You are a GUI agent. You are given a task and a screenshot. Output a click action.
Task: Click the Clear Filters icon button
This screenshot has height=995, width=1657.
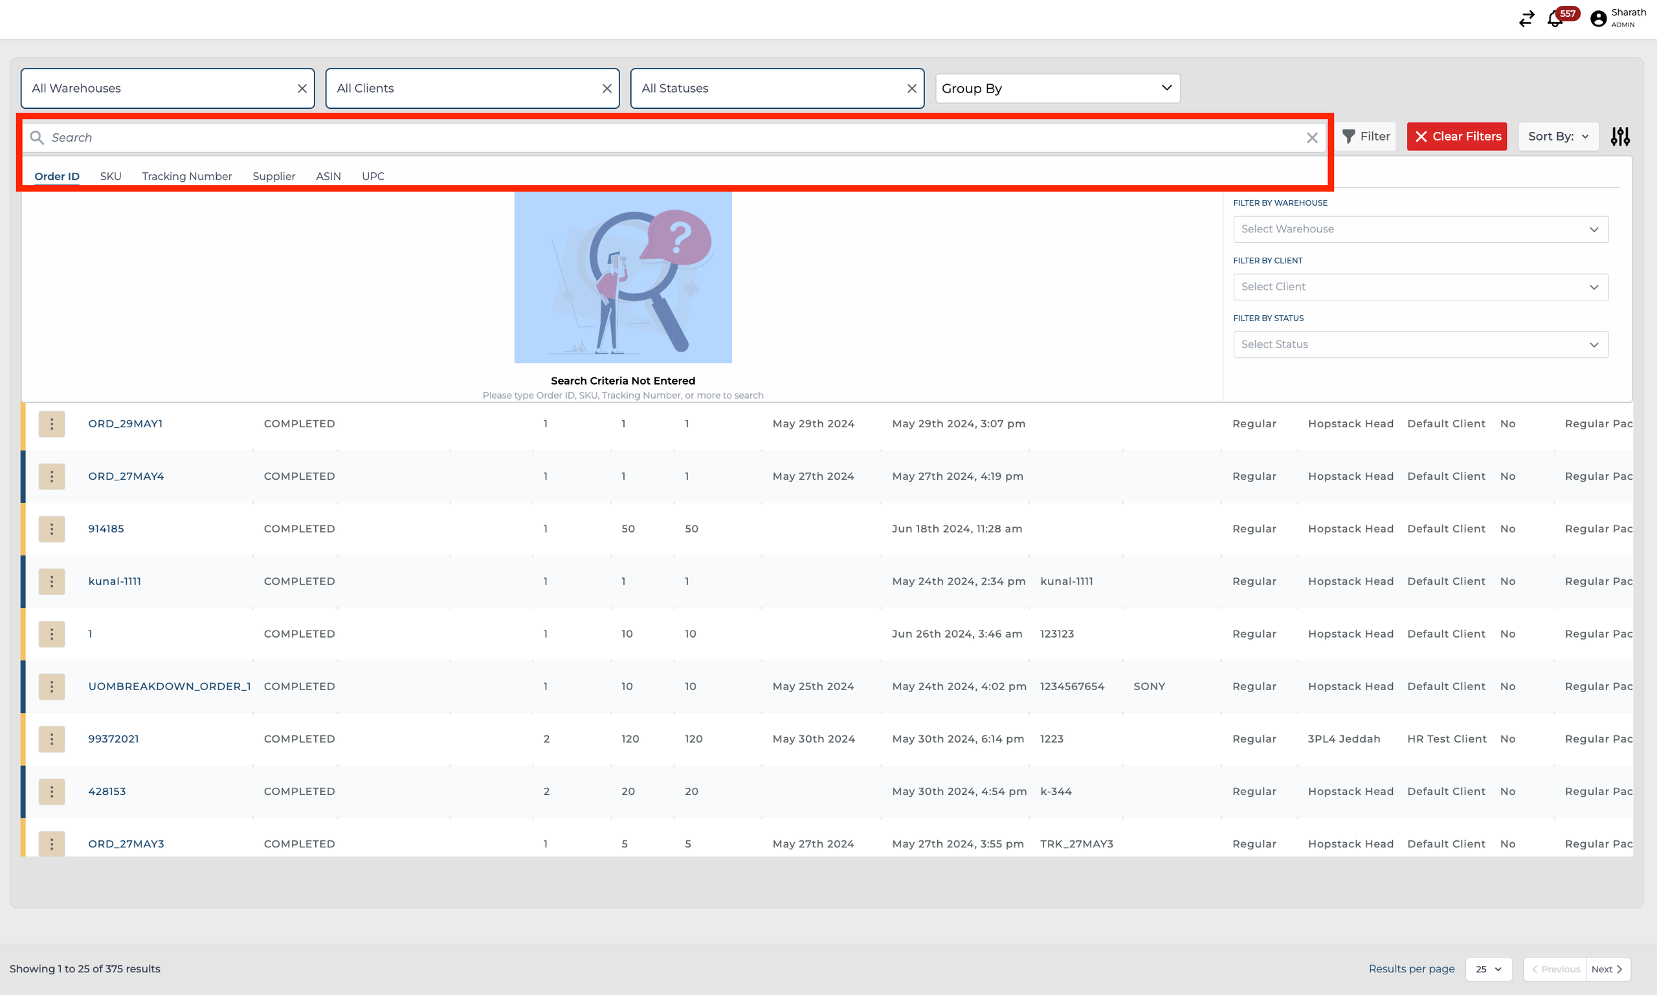[x=1458, y=136]
